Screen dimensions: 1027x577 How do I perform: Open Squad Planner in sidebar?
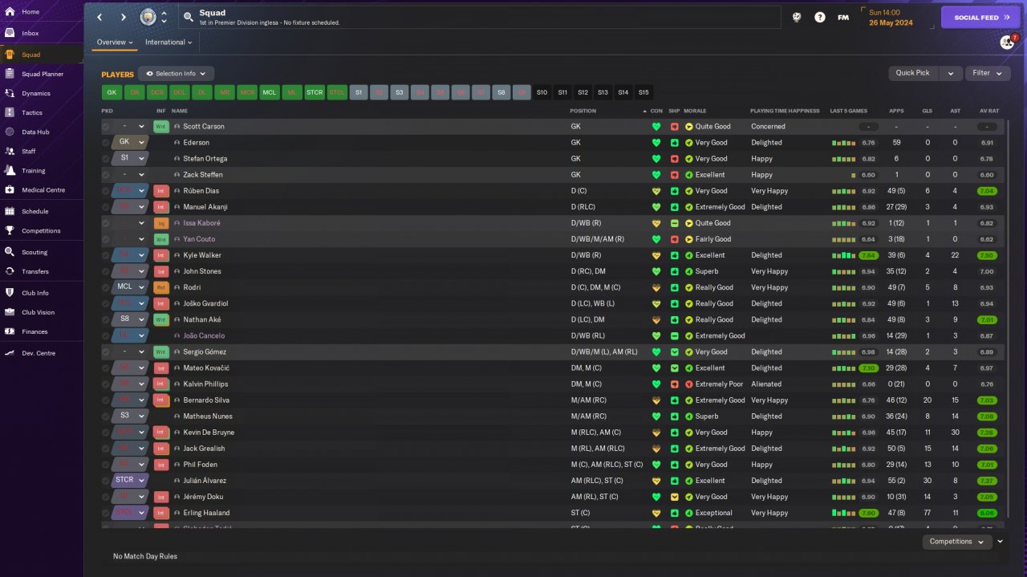(x=42, y=74)
